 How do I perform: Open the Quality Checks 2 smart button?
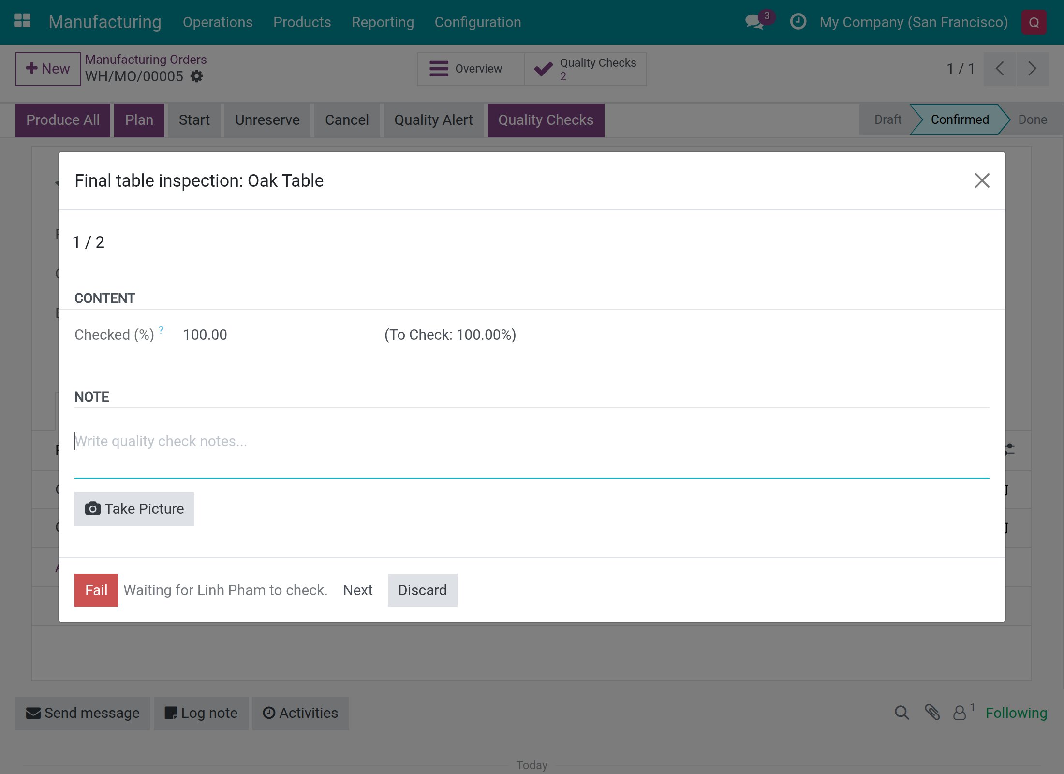pos(586,69)
